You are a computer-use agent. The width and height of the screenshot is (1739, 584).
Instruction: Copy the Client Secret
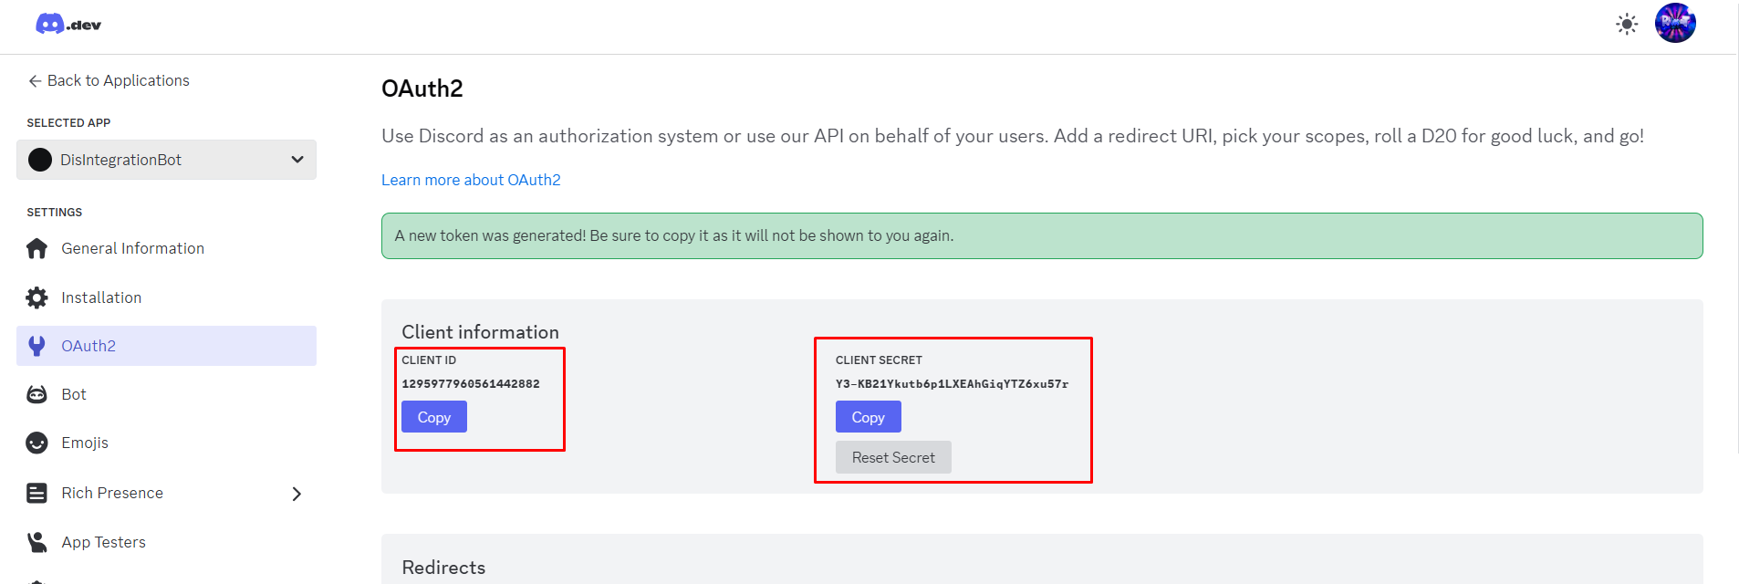[x=869, y=417]
